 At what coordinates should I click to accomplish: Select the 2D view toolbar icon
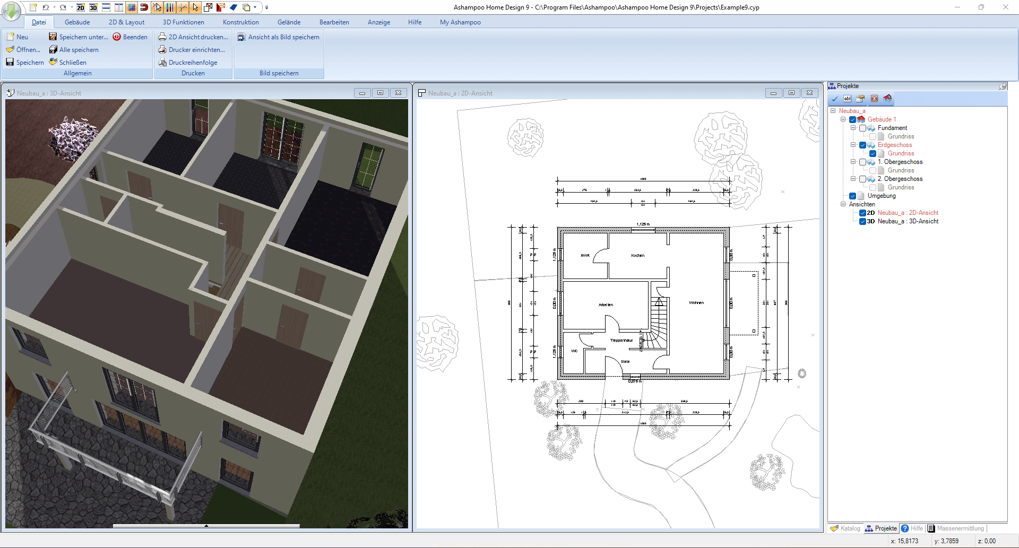pyautogui.click(x=80, y=7)
